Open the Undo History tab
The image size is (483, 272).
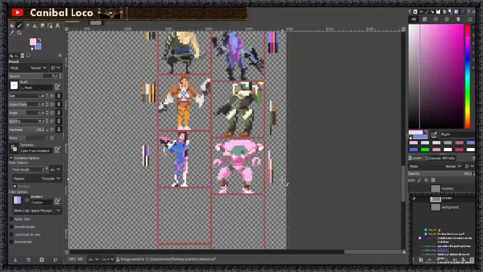[x=17, y=56]
